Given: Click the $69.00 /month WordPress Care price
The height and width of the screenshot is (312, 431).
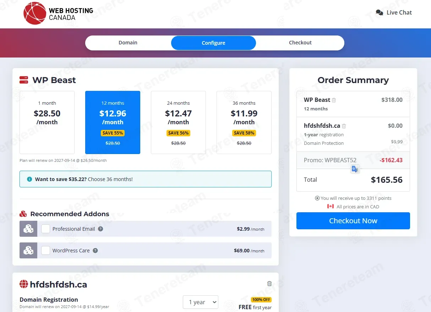Looking at the screenshot, I should [x=249, y=251].
